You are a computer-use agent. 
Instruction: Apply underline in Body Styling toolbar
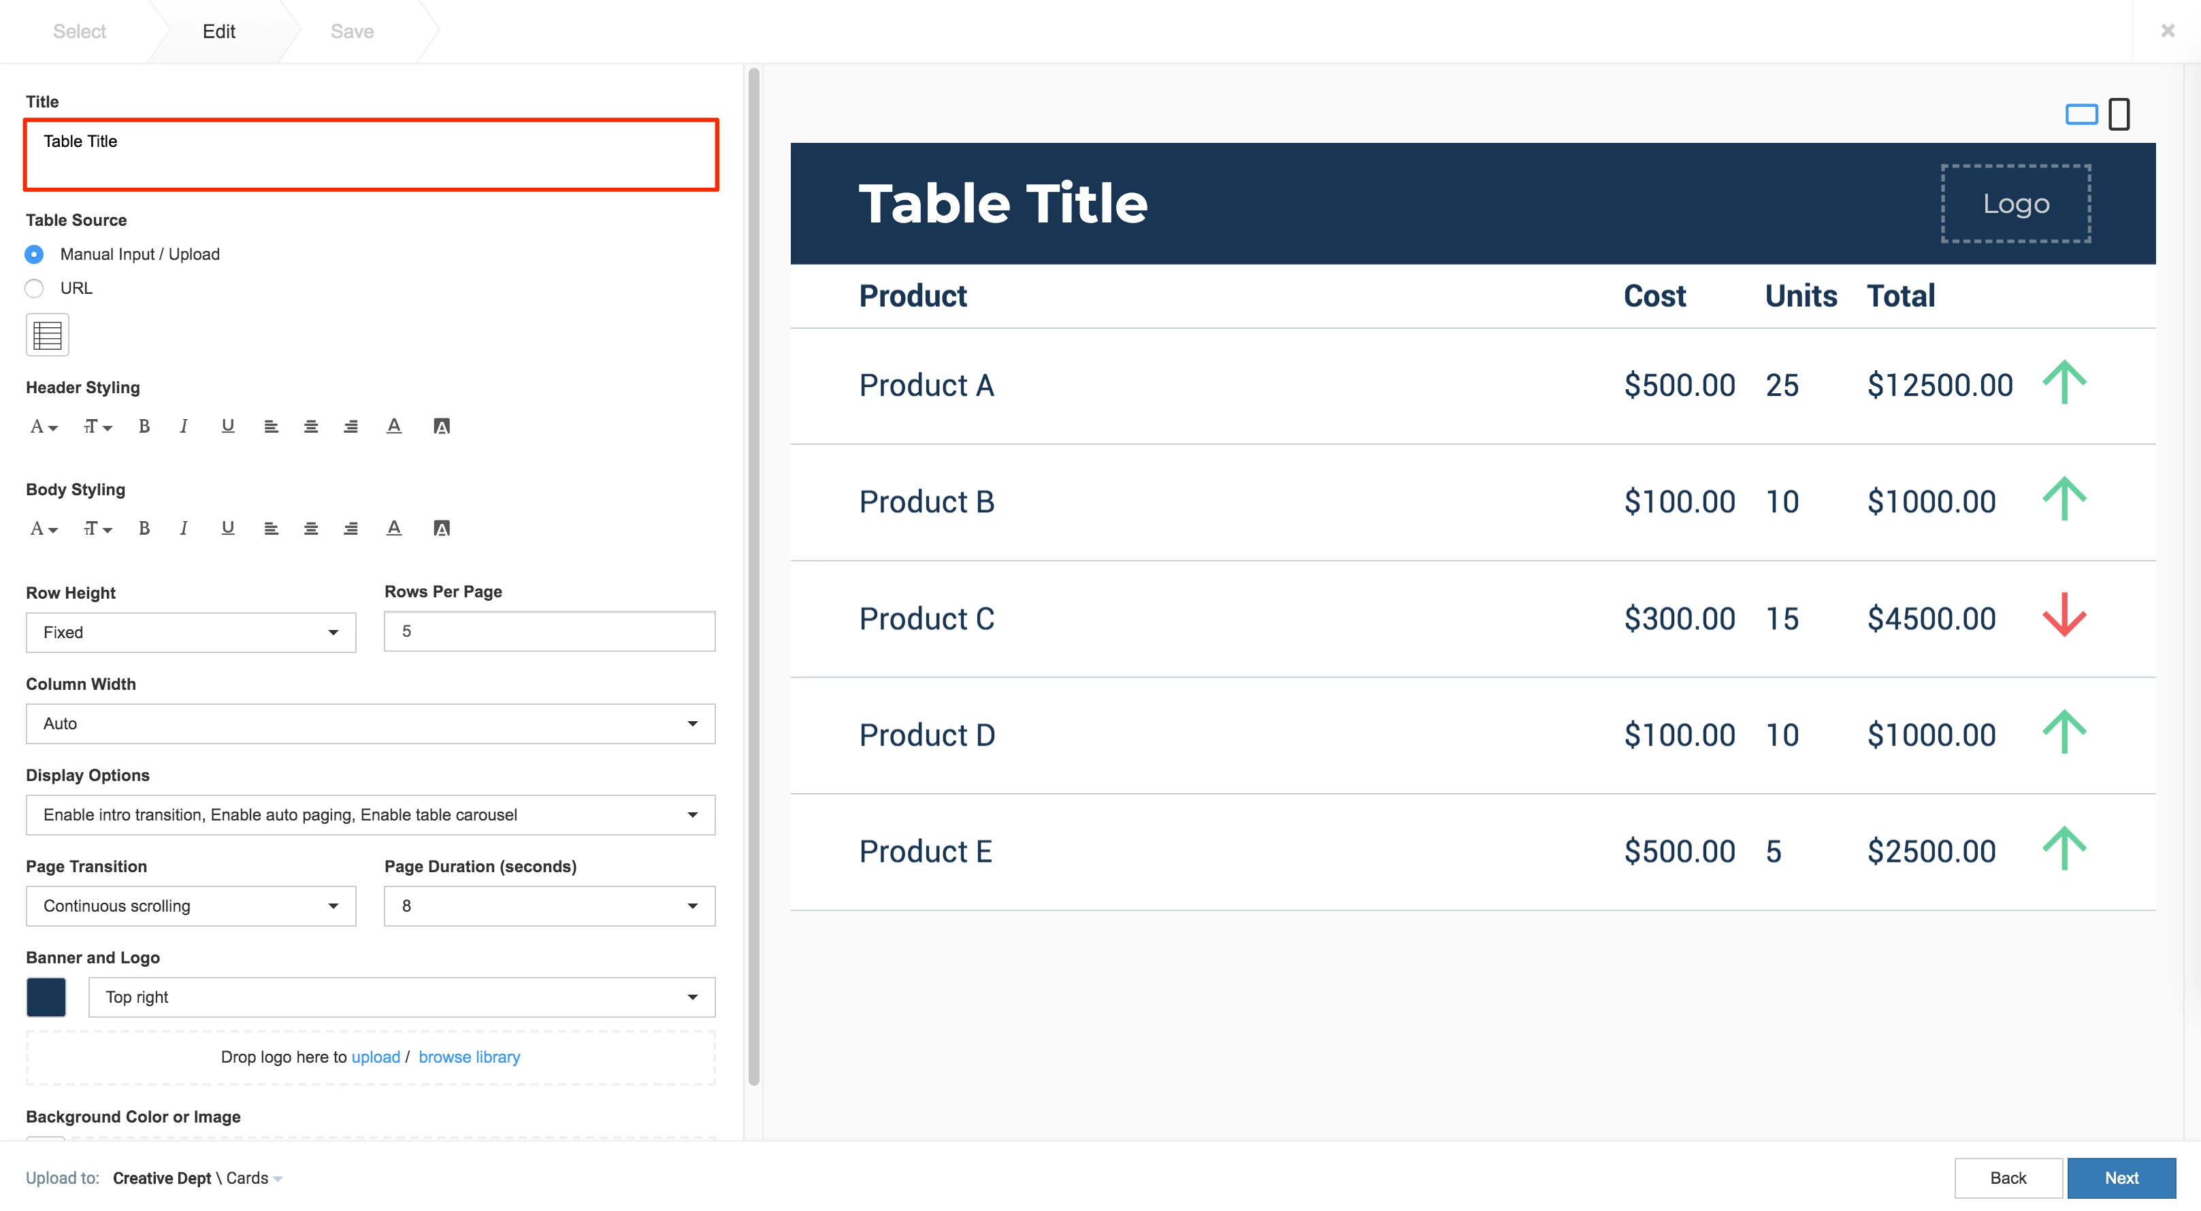click(227, 528)
